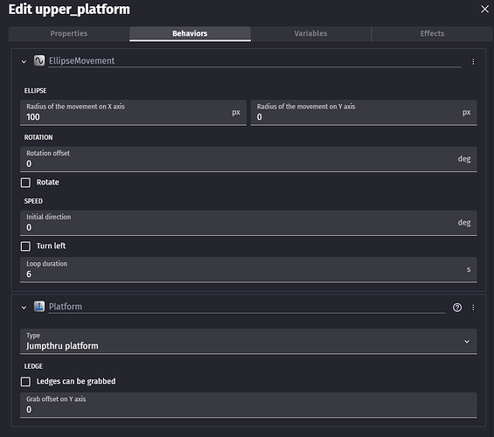The image size is (494, 437).
Task: Open the Effects tab
Action: [432, 34]
